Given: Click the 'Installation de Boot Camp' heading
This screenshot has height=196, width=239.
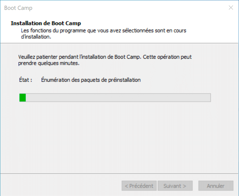Looking at the screenshot, I should coord(46,23).
